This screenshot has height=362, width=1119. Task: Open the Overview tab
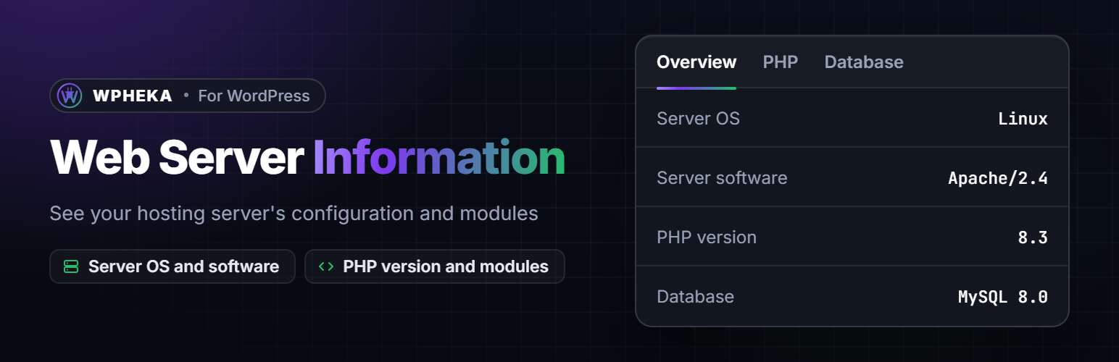[696, 62]
